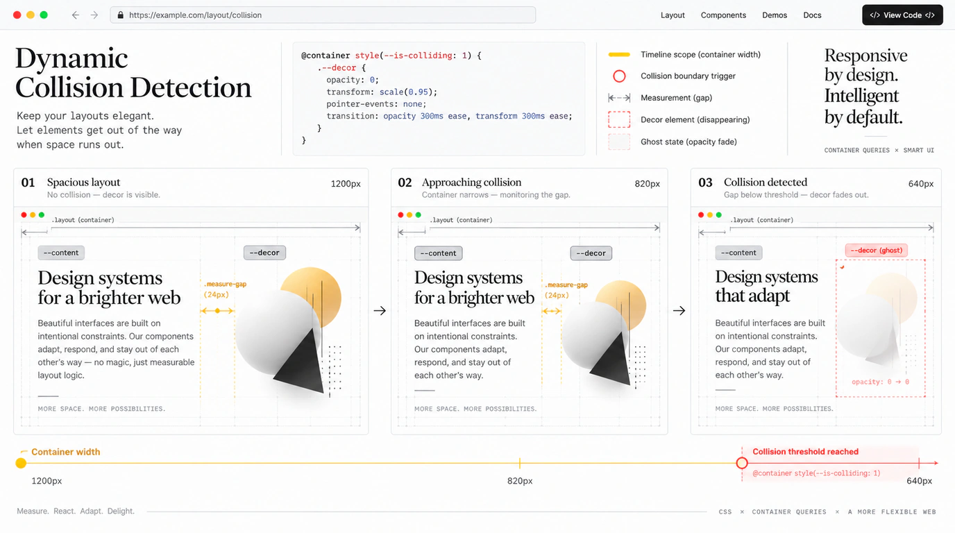Viewport: 955px width, 533px height.
Task: Click the browser forward arrow
Action: (94, 15)
